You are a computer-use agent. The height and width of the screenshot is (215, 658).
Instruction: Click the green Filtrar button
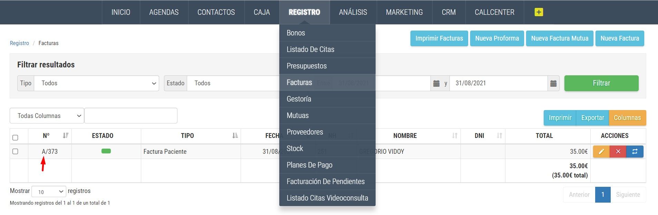pyautogui.click(x=601, y=83)
